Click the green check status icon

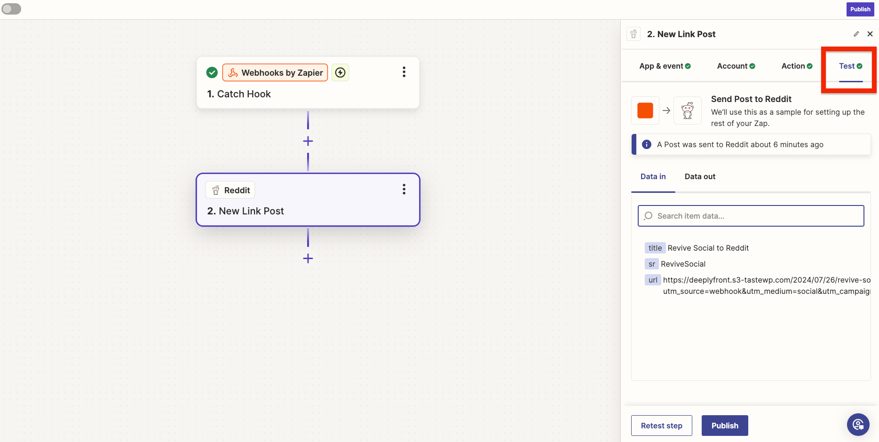212,72
